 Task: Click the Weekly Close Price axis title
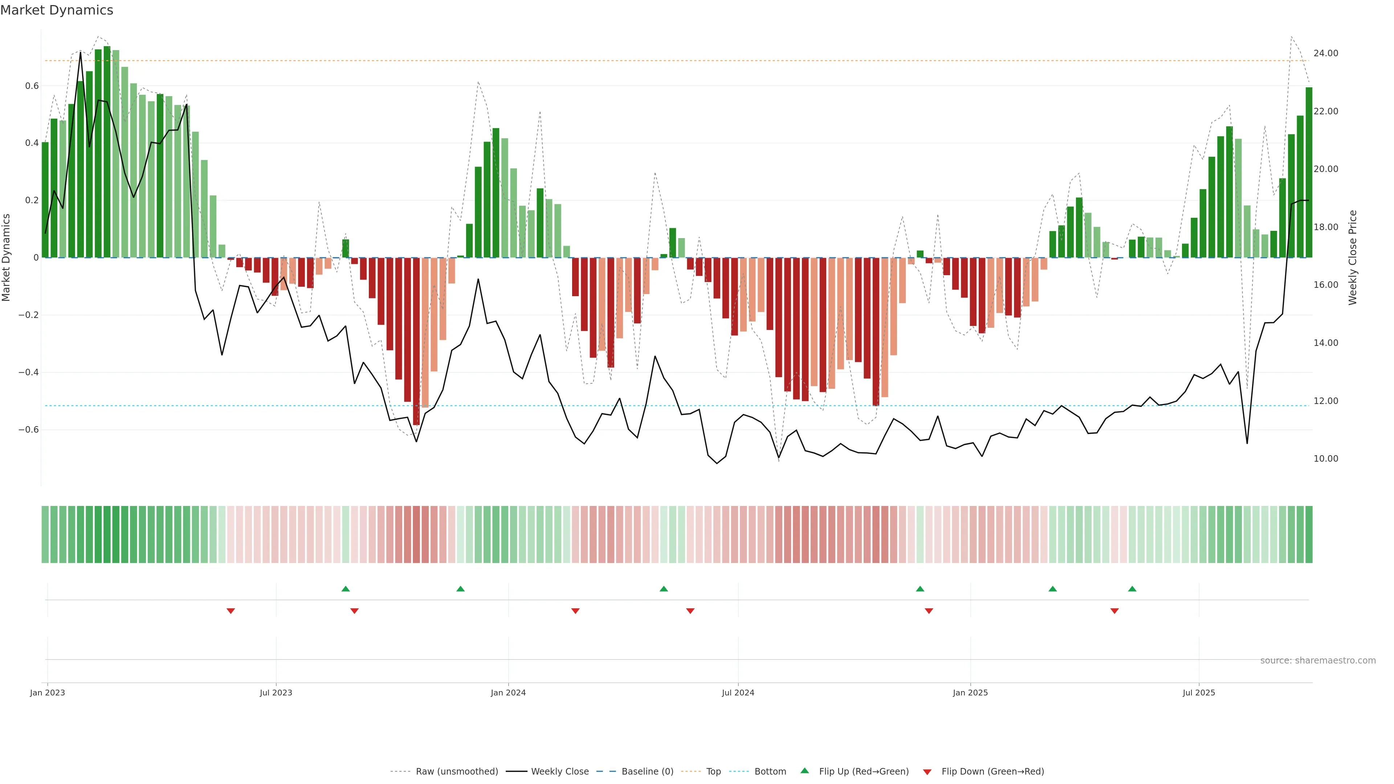(1353, 258)
